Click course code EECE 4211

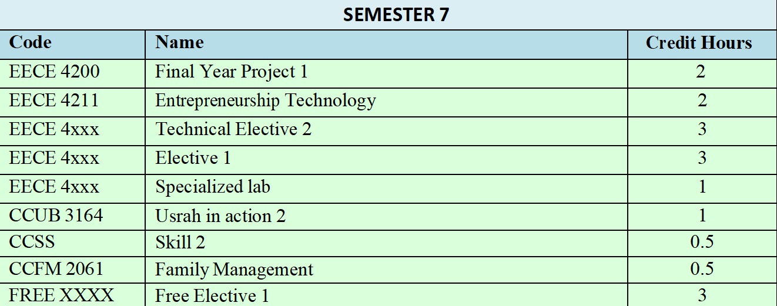coord(53,101)
